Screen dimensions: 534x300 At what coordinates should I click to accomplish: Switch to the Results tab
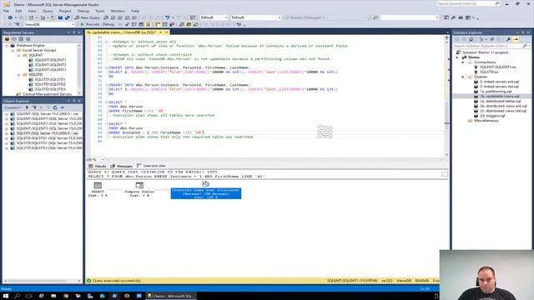tap(98, 166)
